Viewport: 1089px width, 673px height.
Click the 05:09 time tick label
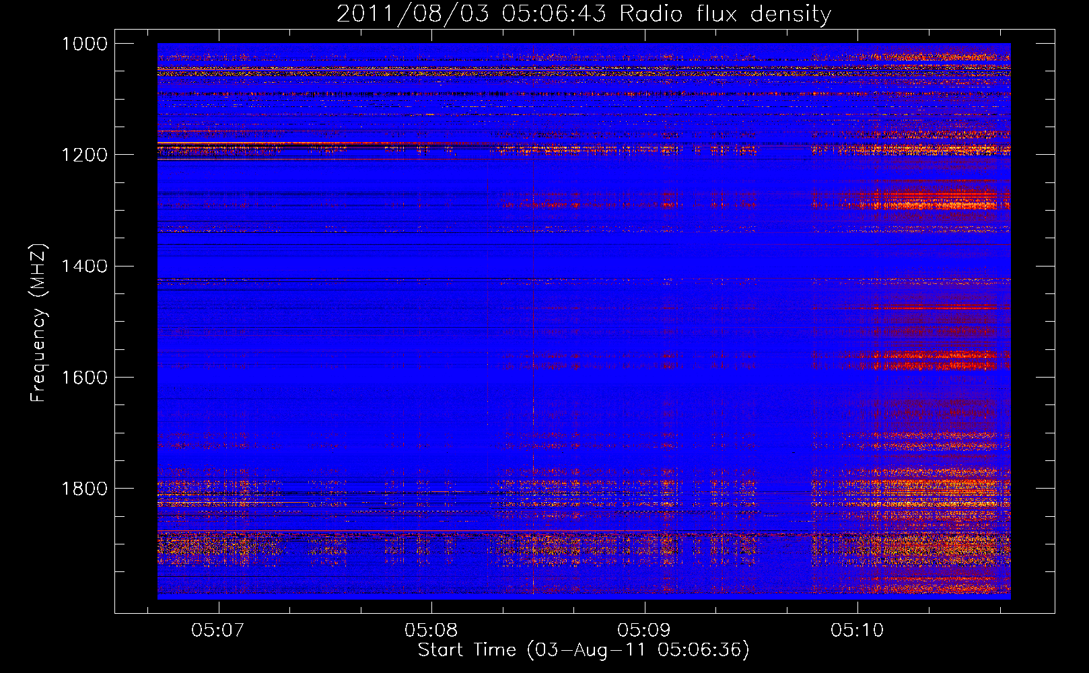pos(644,631)
